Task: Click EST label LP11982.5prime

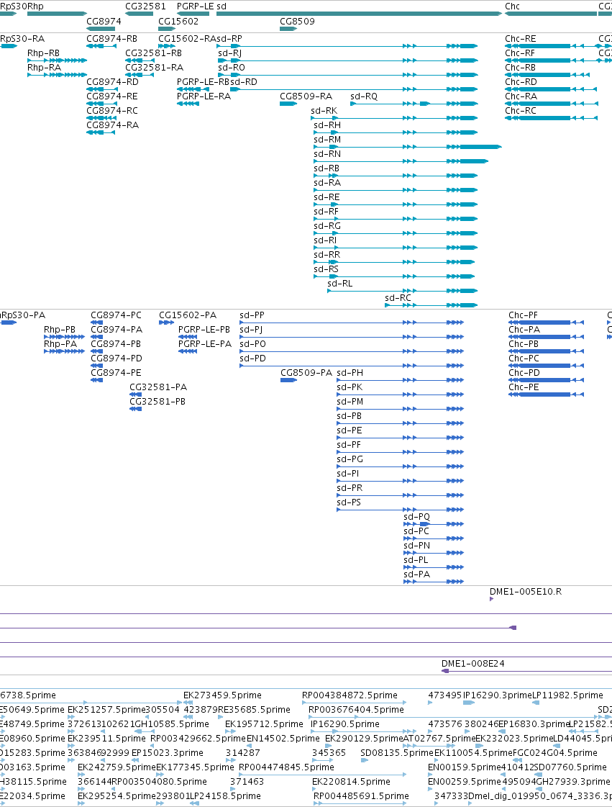Action: (x=567, y=695)
